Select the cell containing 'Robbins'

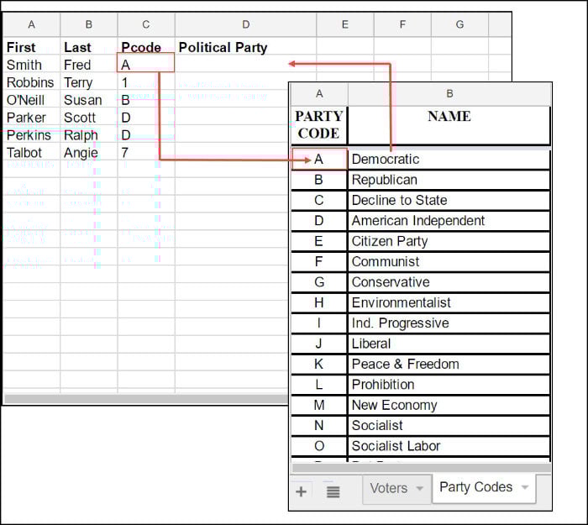coord(32,82)
